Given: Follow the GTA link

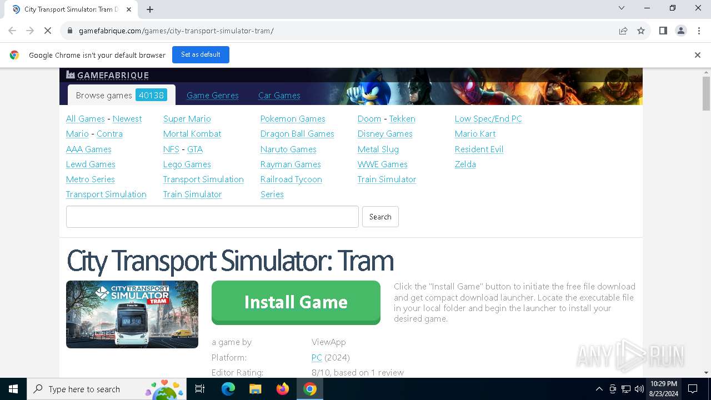Looking at the screenshot, I should coord(195,149).
